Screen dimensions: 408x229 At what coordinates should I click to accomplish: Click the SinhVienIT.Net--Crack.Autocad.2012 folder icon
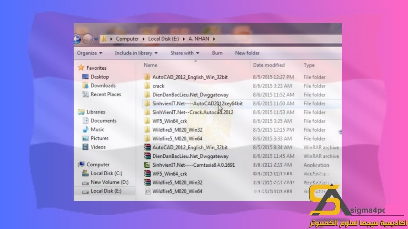[x=147, y=112]
